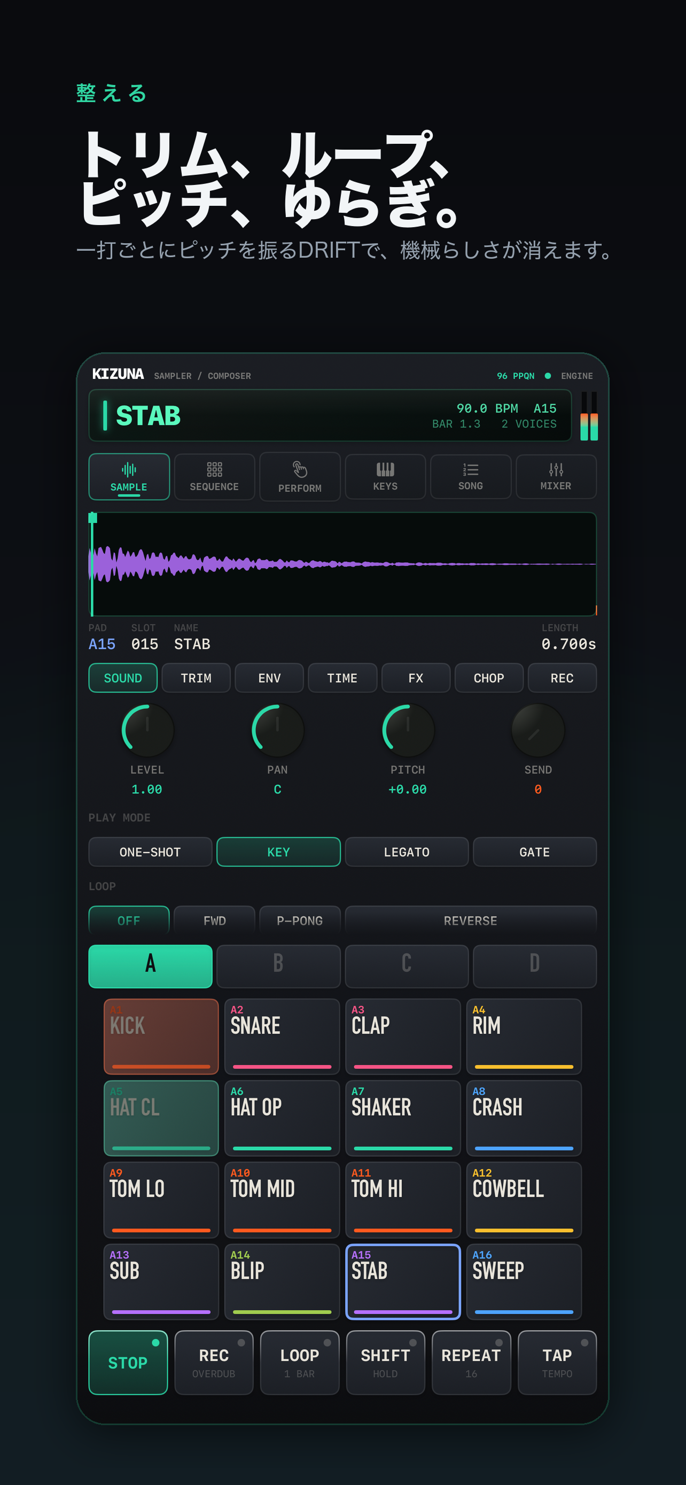Select pad bank A
Image resolution: width=686 pixels, height=1485 pixels.
coord(150,965)
